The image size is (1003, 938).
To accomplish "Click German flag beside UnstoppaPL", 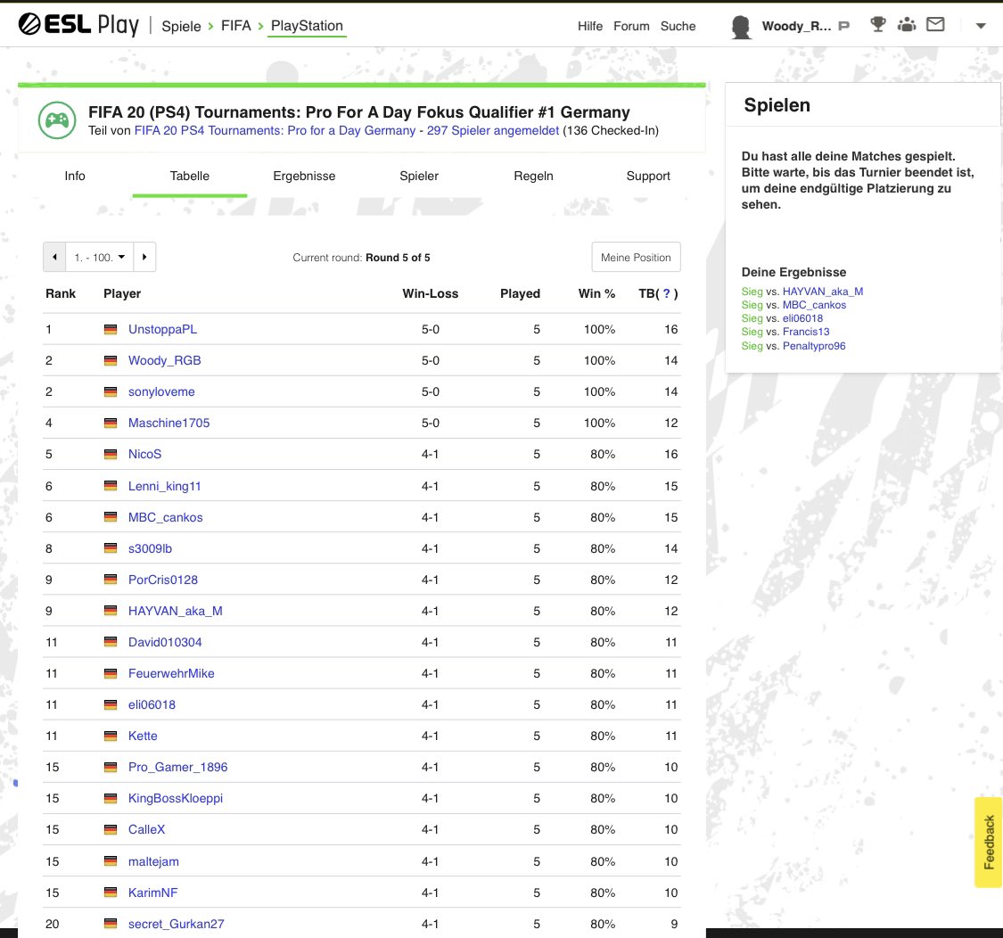I will coord(111,330).
